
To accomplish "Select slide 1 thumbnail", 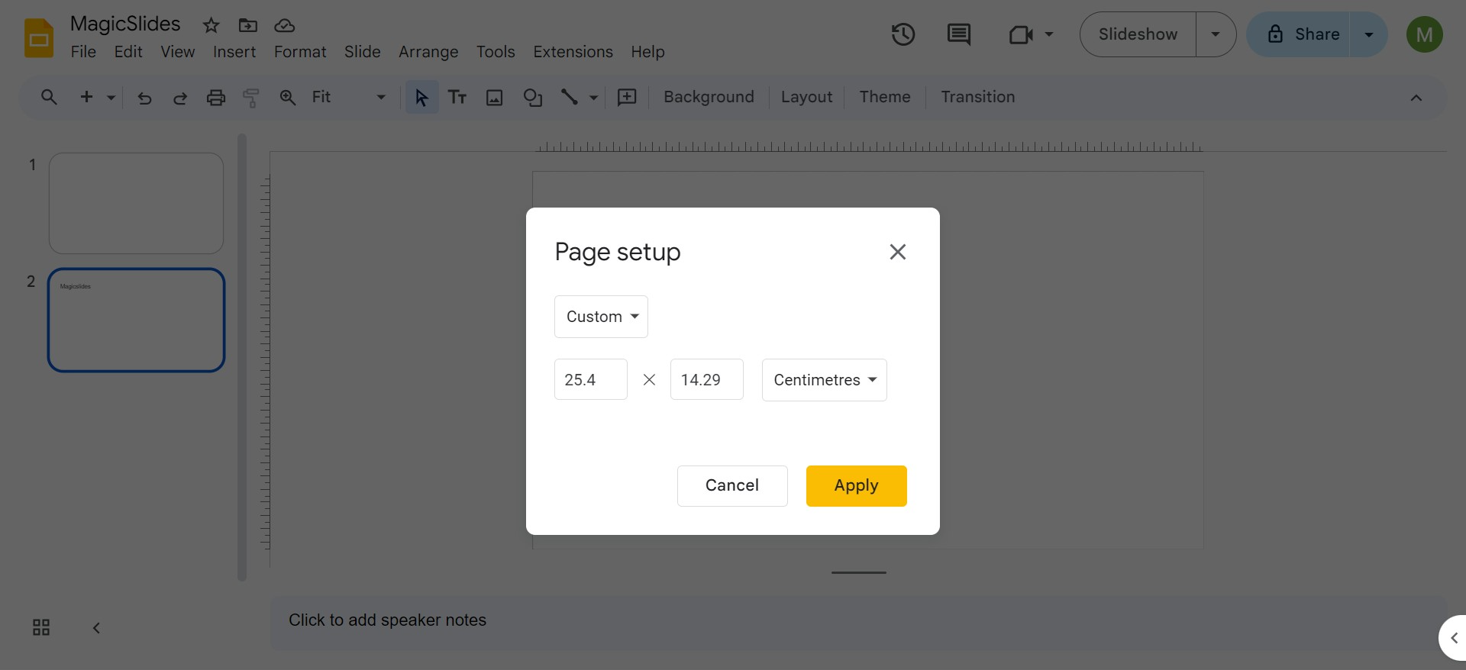I will click(x=136, y=203).
